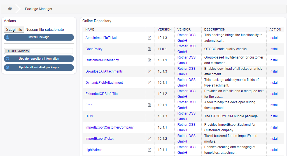The image size is (287, 156).
Task: Click Rother OSS GmbH vendor for ITSM
Action: pos(186,116)
